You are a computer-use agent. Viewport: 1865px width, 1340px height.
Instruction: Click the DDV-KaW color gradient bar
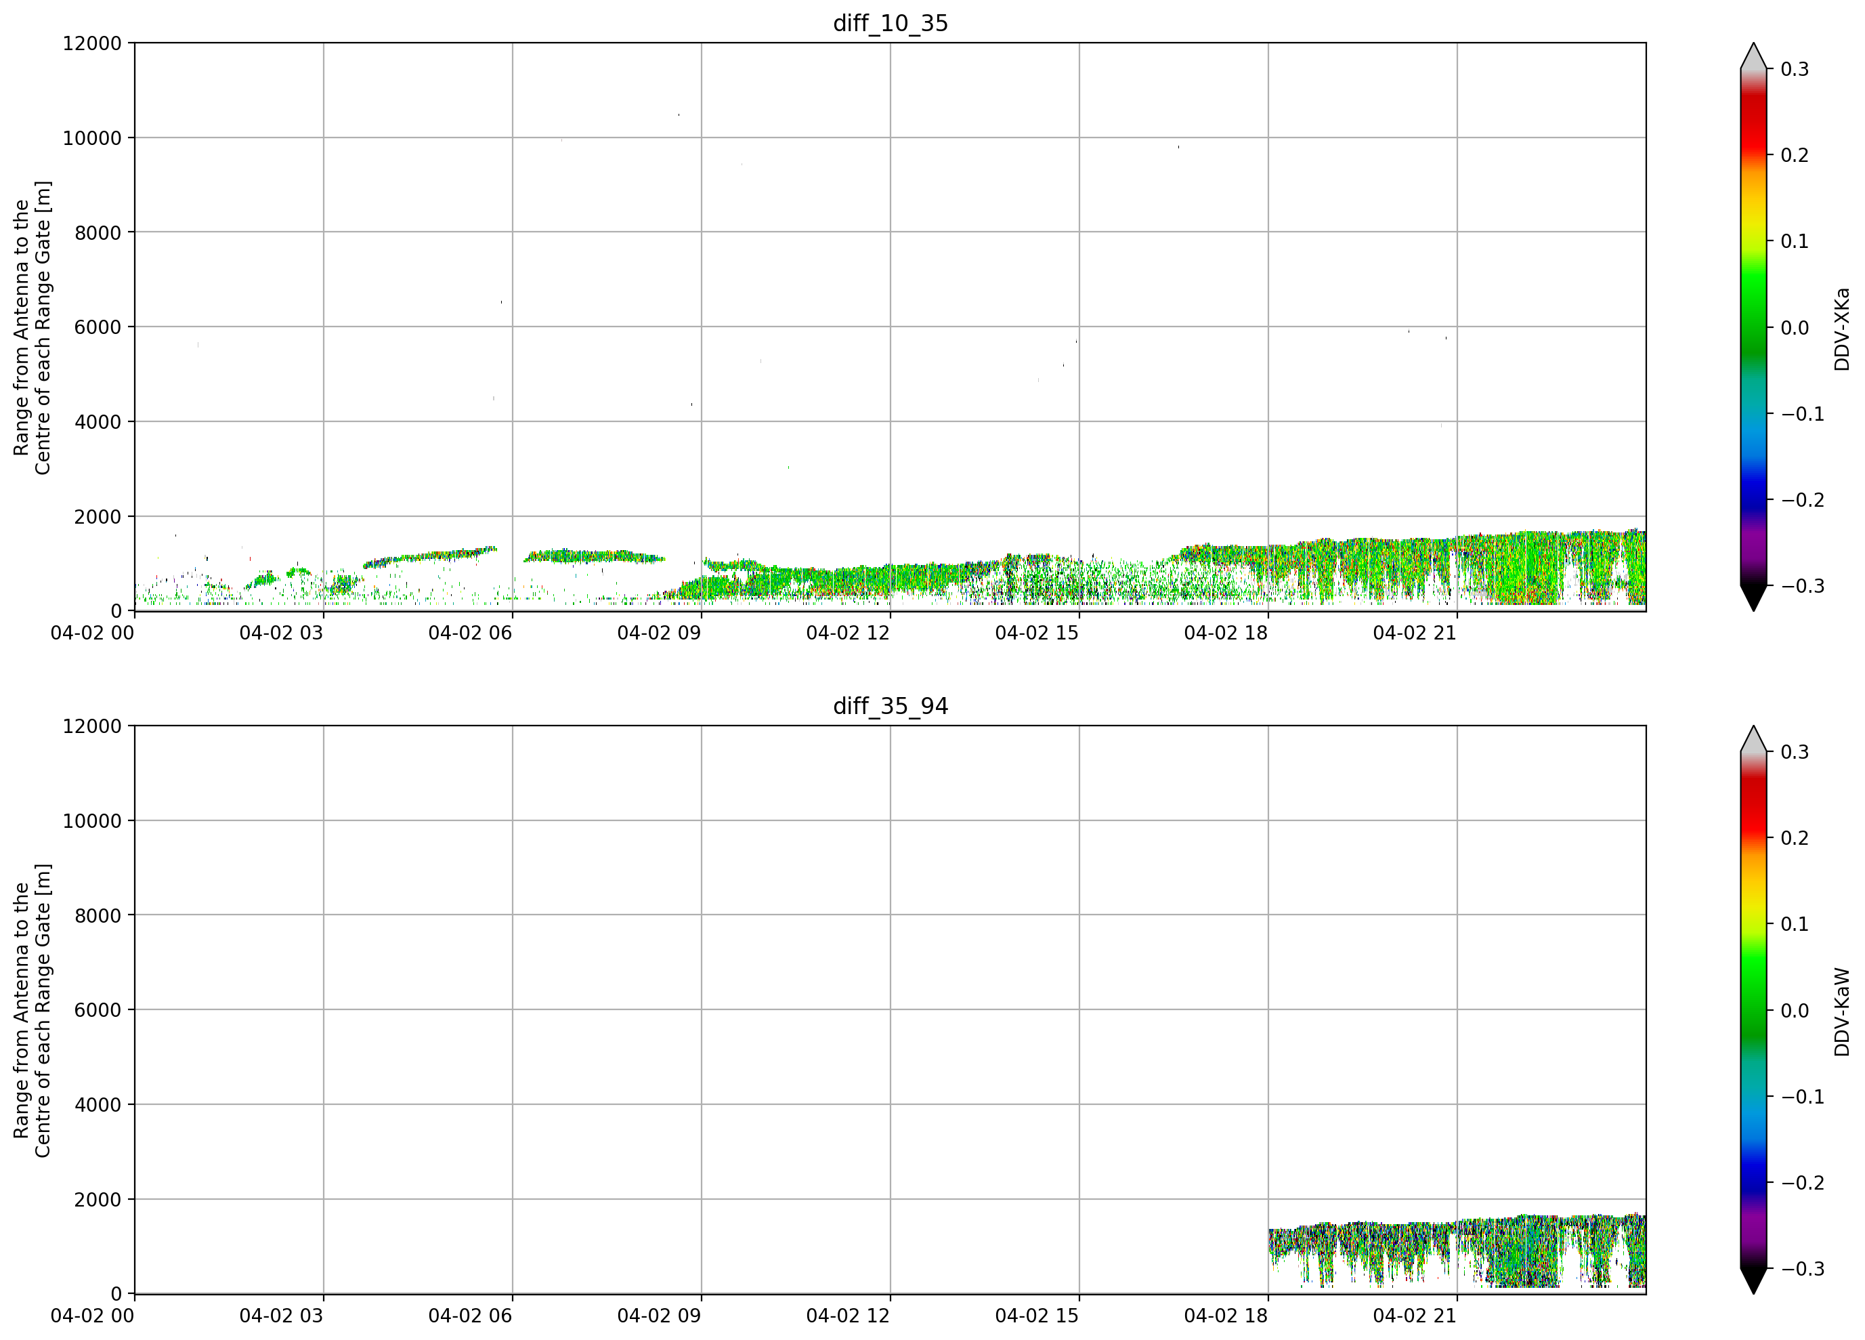coord(1753,1010)
